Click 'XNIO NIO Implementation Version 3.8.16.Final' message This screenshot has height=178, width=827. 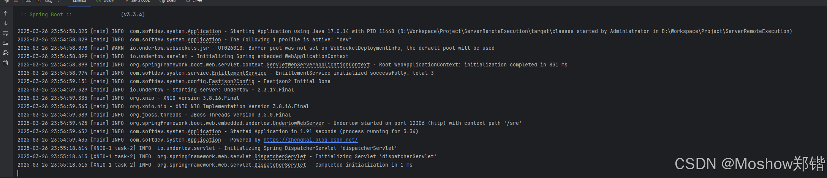242,107
